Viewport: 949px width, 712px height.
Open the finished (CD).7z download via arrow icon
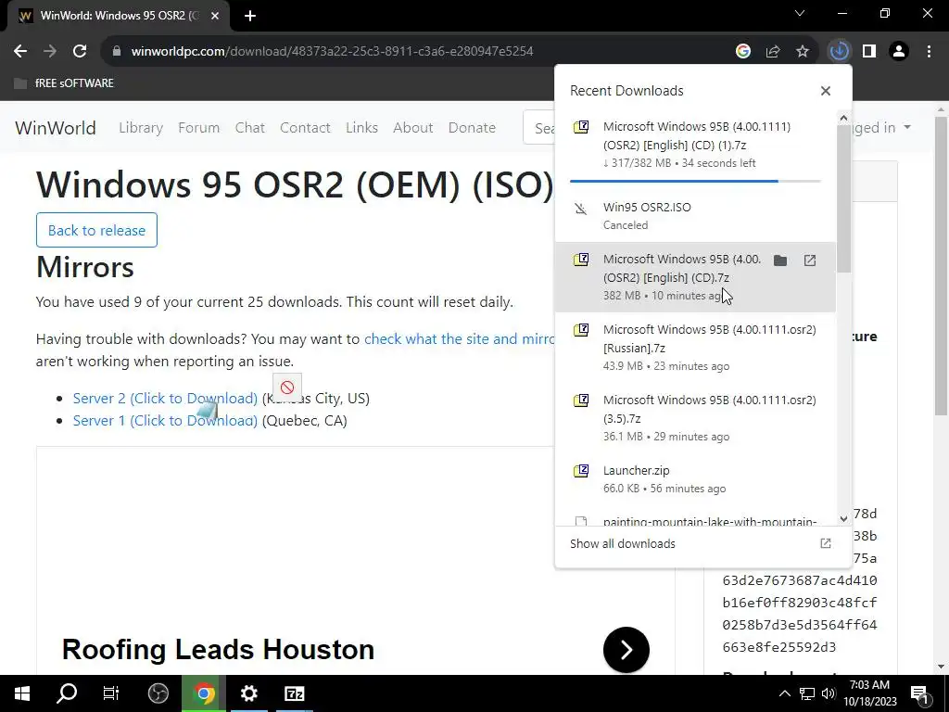pyautogui.click(x=810, y=261)
